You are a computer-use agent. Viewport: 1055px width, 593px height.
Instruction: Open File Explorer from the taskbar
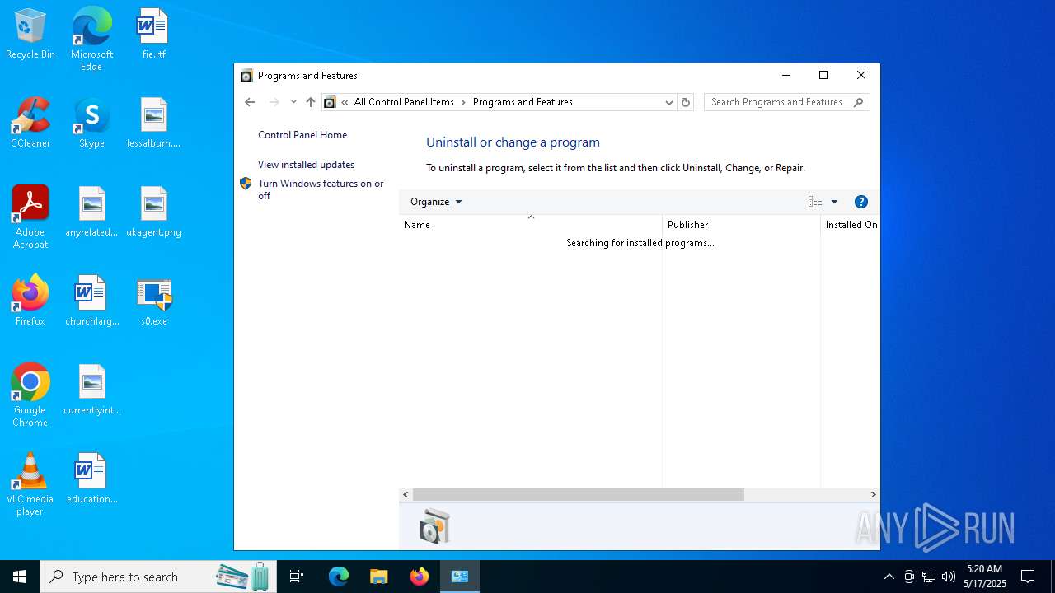click(x=379, y=577)
